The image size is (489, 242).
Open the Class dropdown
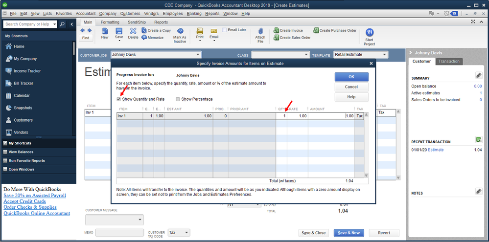(306, 55)
